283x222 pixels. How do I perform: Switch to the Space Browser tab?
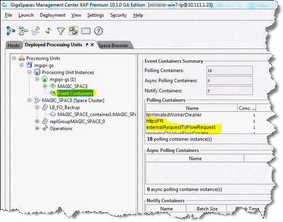click(113, 46)
